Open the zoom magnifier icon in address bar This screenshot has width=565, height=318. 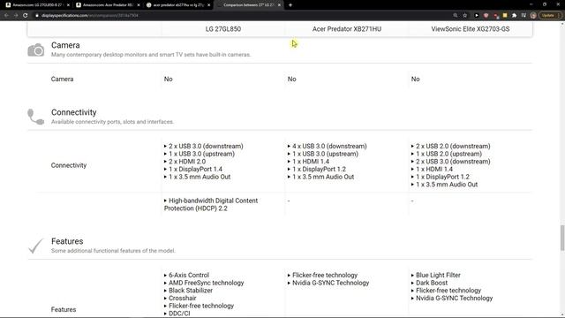pyautogui.click(x=456, y=16)
